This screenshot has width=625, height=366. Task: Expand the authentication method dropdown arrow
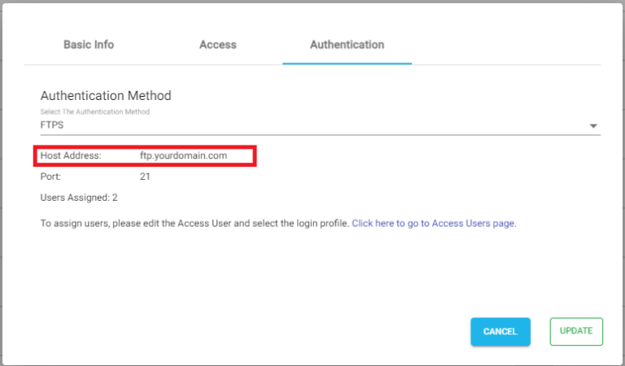[x=593, y=126]
